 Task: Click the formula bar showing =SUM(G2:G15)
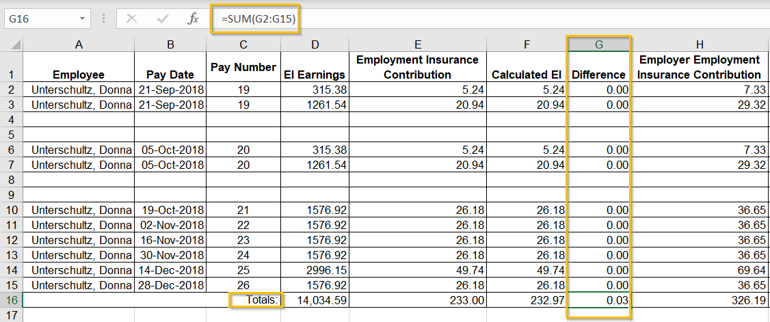[491, 19]
